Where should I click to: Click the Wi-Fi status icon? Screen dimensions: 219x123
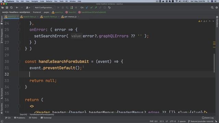coord(177,1)
